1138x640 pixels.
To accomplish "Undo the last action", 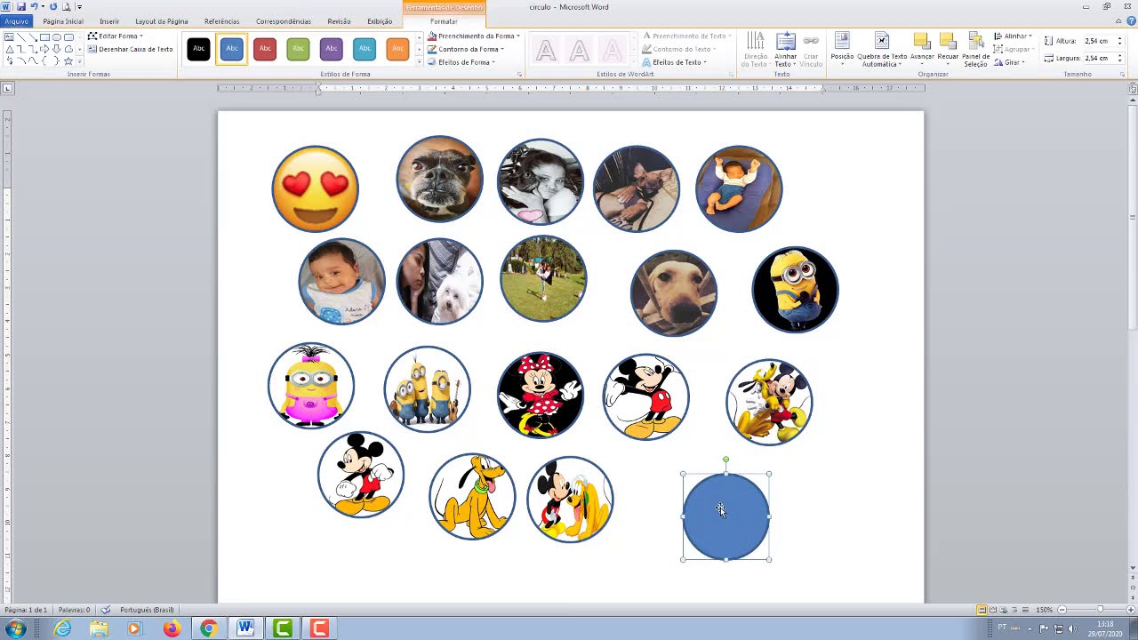I will [x=34, y=6].
